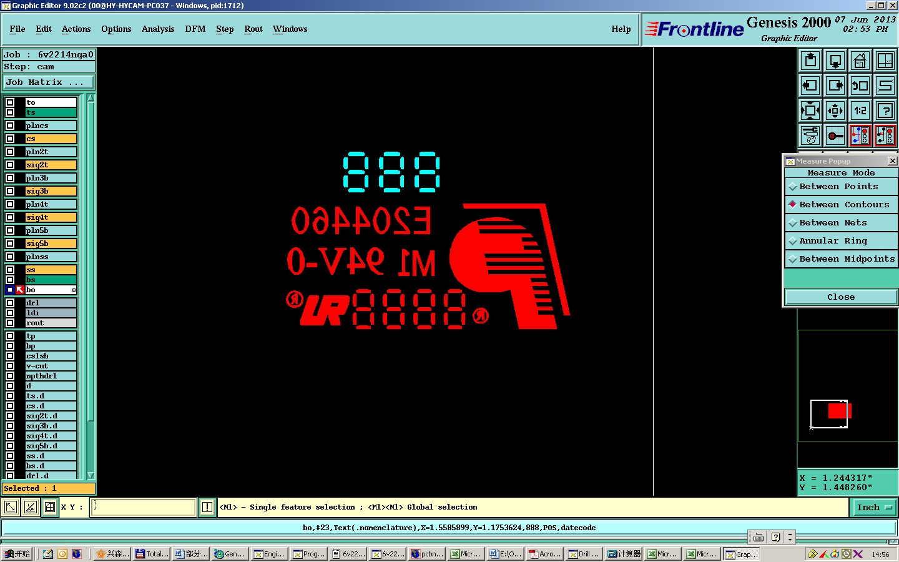Click the grid window icon beside X Y
Screen dimensions: 899x562
coord(50,507)
